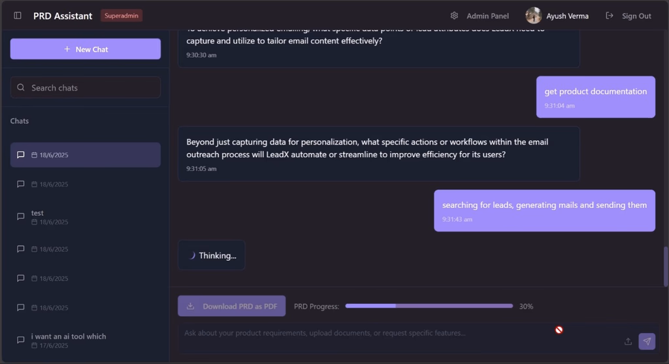Click the Thinking... indicator
This screenshot has height=364, width=669.
tap(212, 255)
